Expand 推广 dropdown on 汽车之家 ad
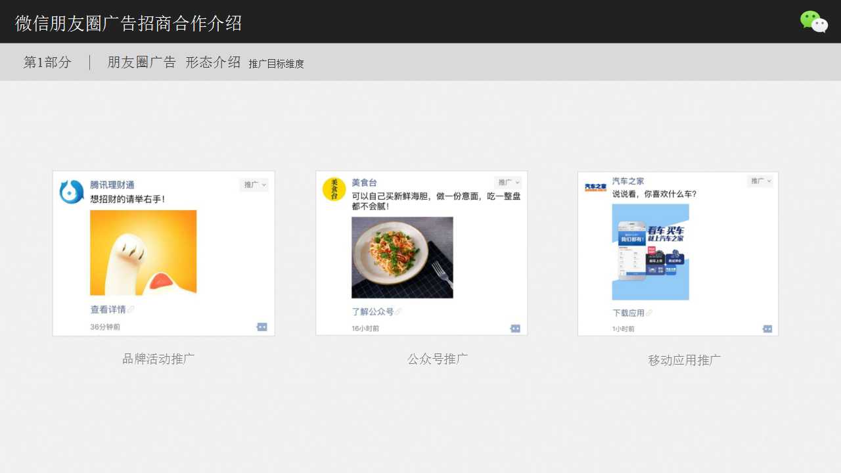This screenshot has width=841, height=473. (760, 181)
